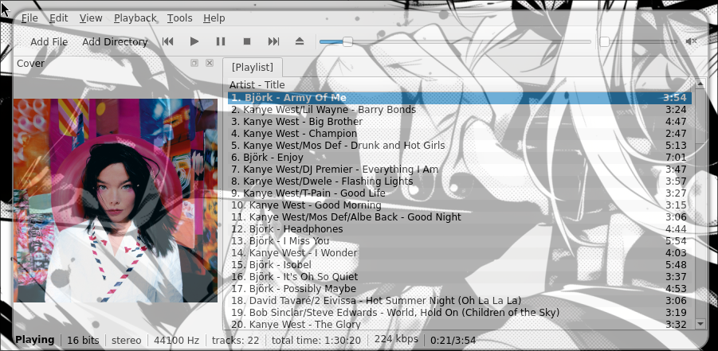Screen dimensions: 718x351
Task: Open the Tools menu
Action: click(179, 18)
